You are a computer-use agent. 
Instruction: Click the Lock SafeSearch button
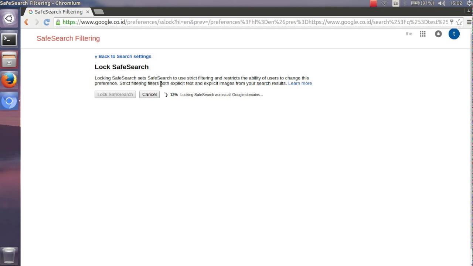(115, 95)
